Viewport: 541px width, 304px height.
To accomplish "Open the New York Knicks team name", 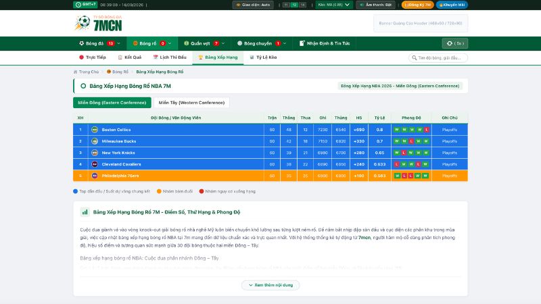I will click(118, 153).
